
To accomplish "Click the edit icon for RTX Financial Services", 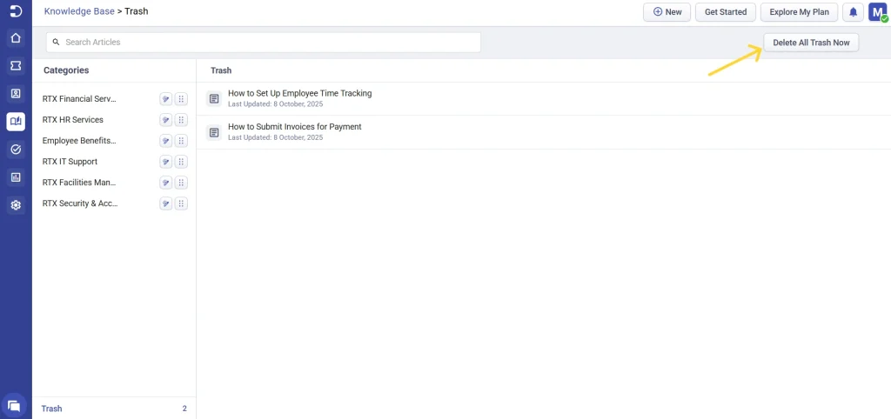I will (x=165, y=99).
